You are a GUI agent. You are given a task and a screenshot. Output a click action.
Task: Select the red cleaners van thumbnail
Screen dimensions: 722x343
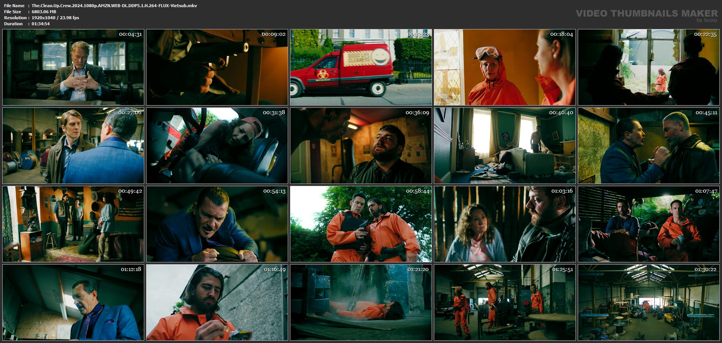[361, 67]
